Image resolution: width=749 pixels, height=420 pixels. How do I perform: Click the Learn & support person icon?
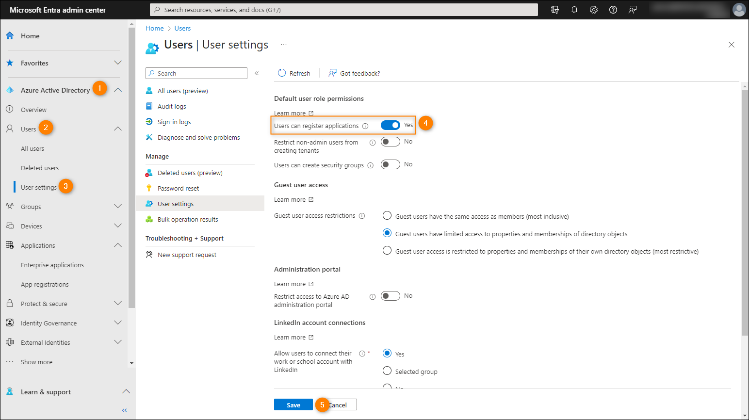coord(10,392)
